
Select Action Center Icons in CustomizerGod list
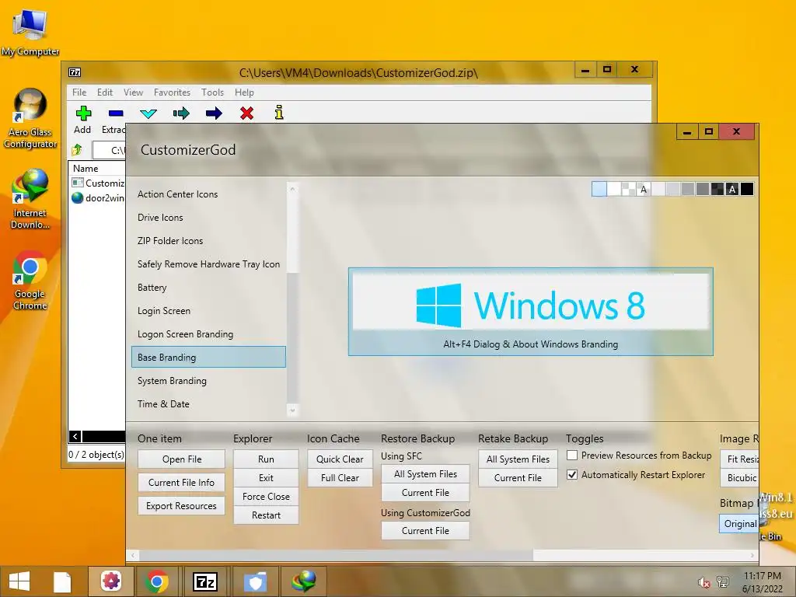click(208, 194)
